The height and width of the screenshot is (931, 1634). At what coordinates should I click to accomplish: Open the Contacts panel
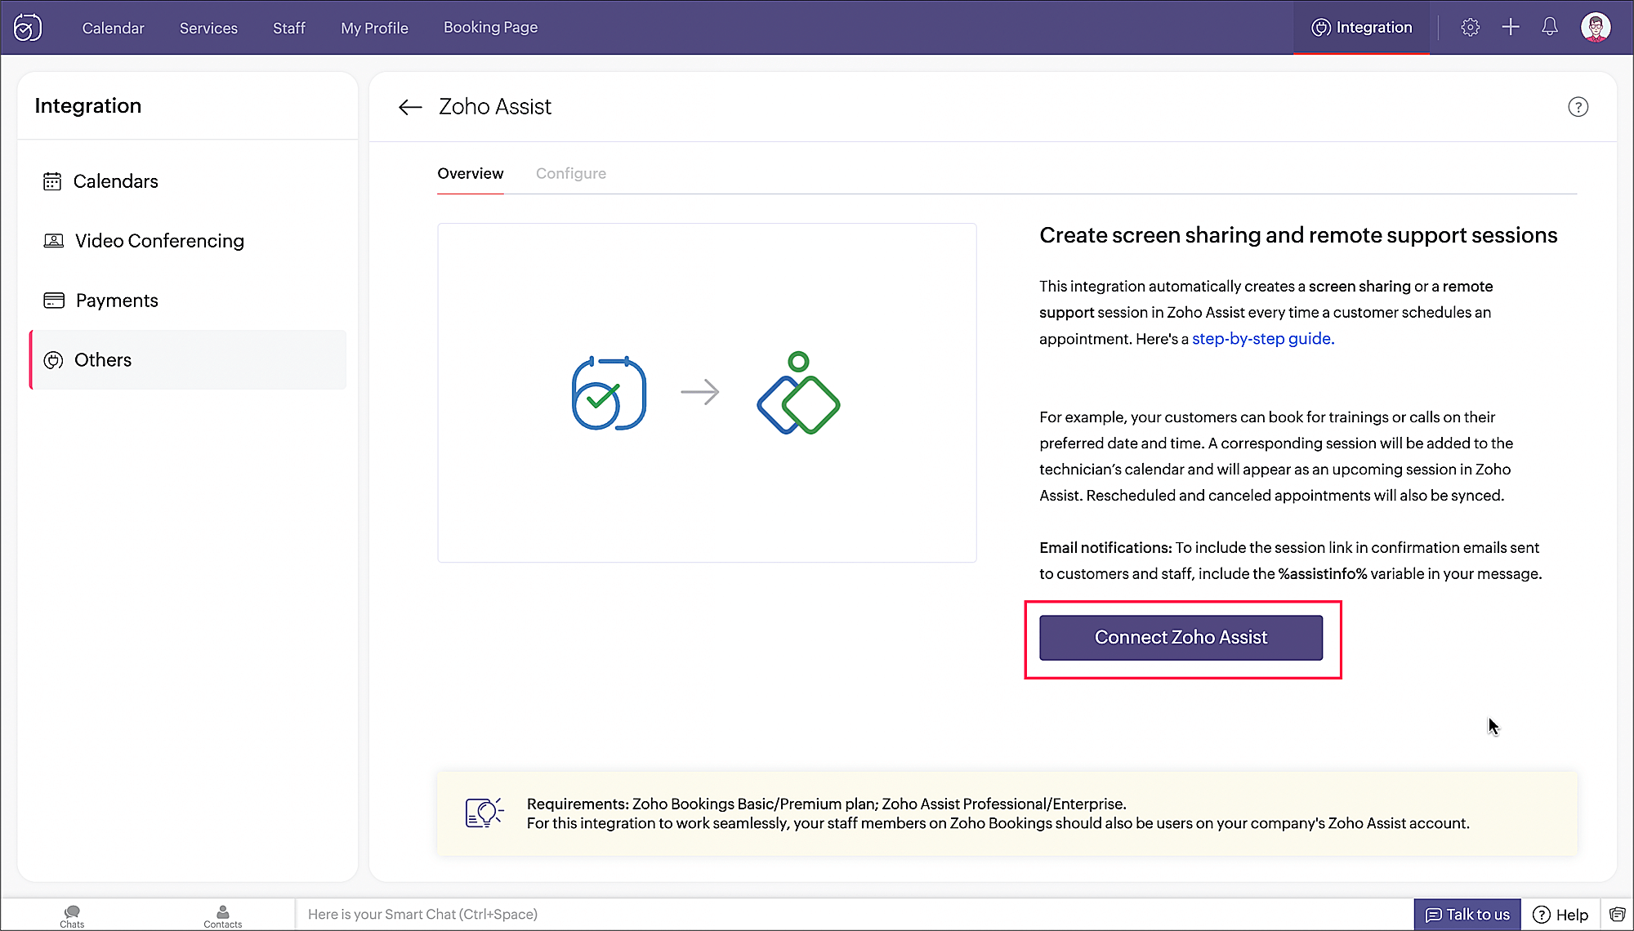(x=222, y=915)
